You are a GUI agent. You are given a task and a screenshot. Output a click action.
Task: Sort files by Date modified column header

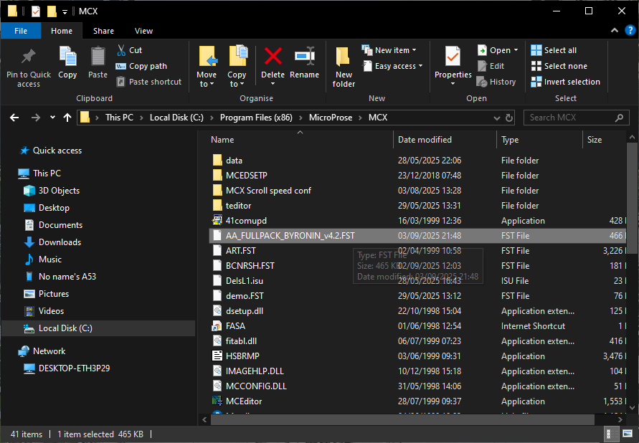coord(425,140)
